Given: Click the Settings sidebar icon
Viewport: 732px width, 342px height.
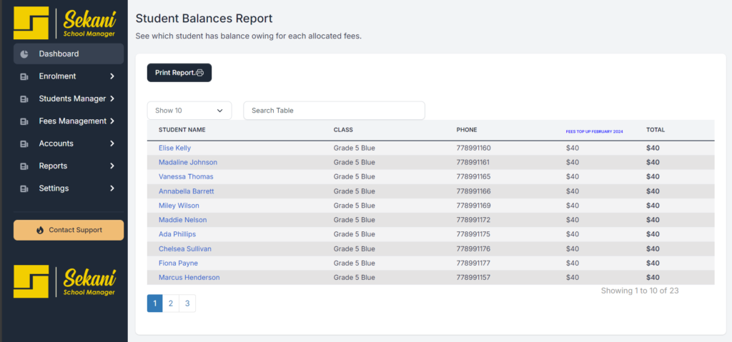Looking at the screenshot, I should (x=24, y=189).
